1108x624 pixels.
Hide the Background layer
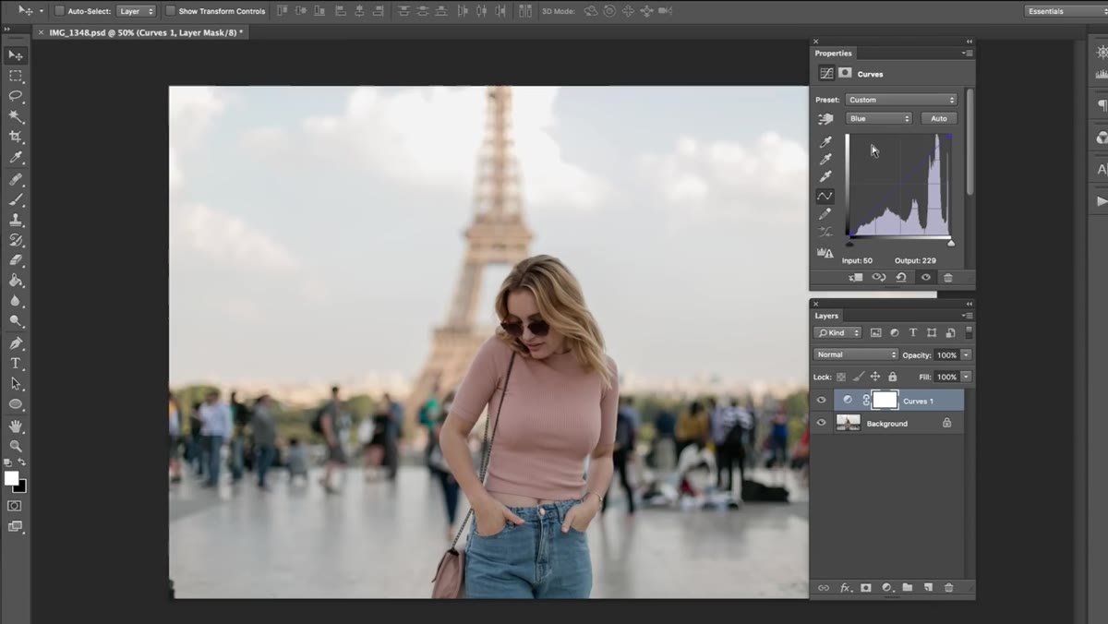tap(822, 423)
